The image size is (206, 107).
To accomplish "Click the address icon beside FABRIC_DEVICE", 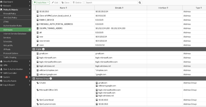I will 38,20.
